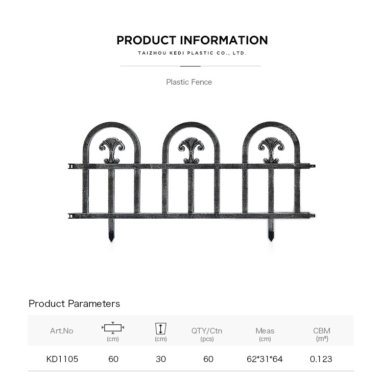Select the CBM column header
Screen dimensions: 383x386
tap(322, 334)
